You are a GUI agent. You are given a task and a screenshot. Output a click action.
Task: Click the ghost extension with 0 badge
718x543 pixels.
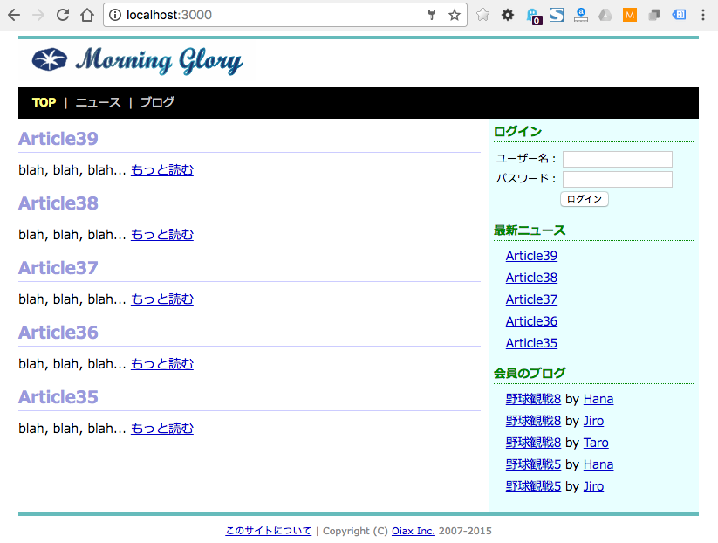[x=533, y=16]
